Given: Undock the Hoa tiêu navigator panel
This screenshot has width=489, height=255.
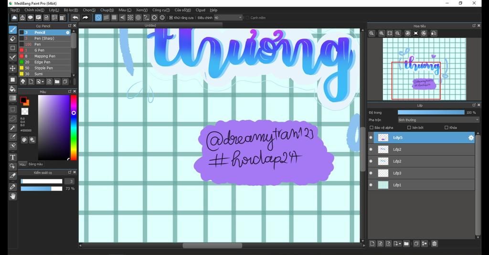Looking at the screenshot, I should pyautogui.click(x=474, y=26).
